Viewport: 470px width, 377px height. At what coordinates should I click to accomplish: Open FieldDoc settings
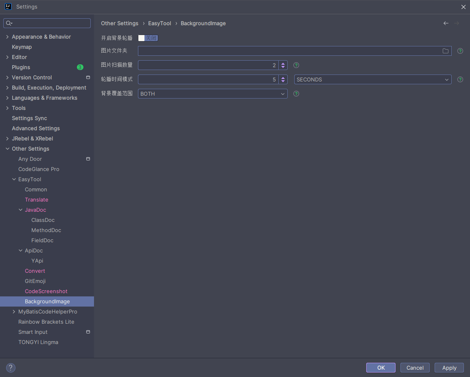[x=42, y=241]
